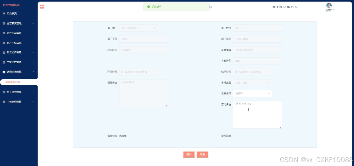Click the 考勤类型 field showing 事假

click(x=257, y=61)
